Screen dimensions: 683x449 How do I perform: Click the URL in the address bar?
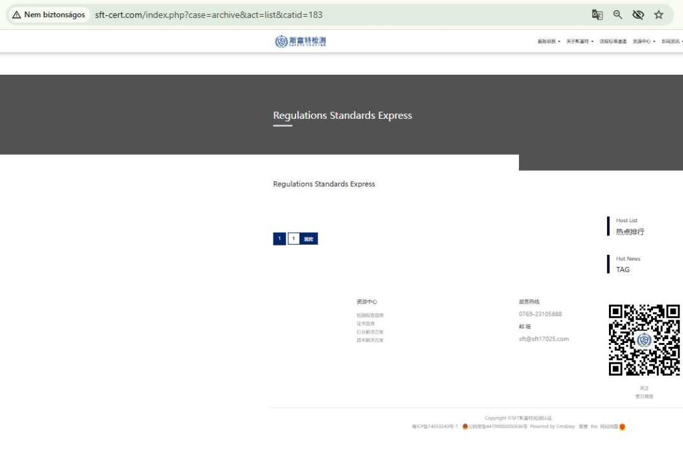pos(209,15)
